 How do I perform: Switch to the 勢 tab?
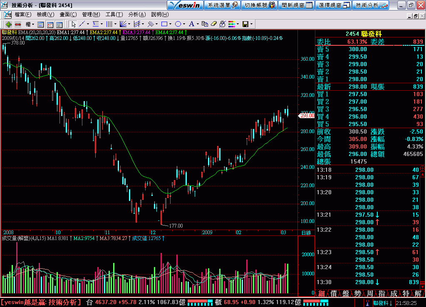pyautogui.click(x=357, y=293)
